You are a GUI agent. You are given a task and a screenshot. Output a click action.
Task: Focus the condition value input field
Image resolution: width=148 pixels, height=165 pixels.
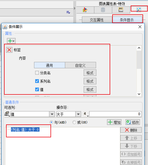pyautogui.click(x=115, y=114)
